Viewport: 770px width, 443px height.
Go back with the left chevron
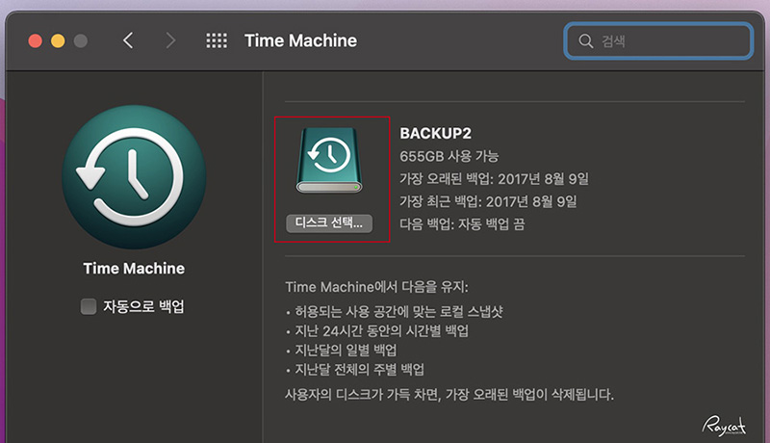pos(128,40)
